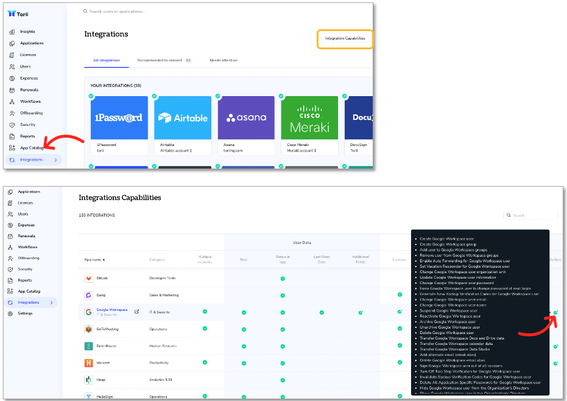Click the Harvest app icon
567x401 pixels.
tap(88, 363)
